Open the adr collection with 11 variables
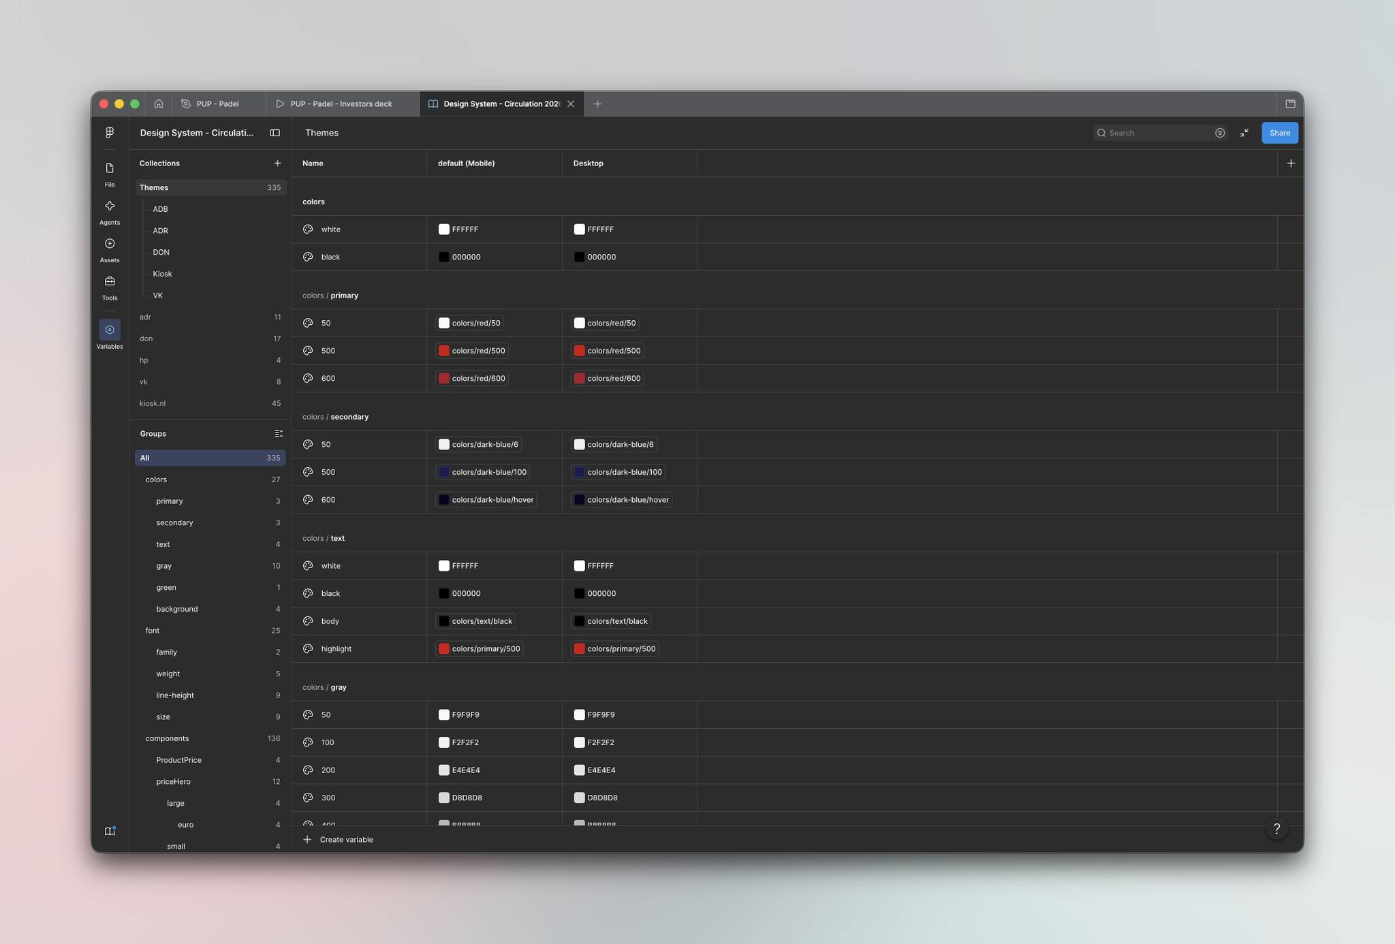The width and height of the screenshot is (1395, 944). pos(210,317)
